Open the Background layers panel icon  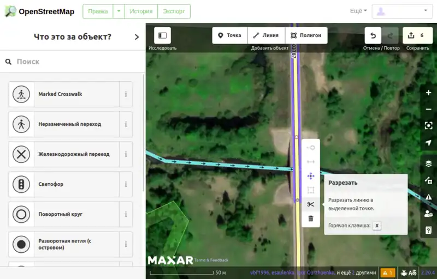click(428, 163)
